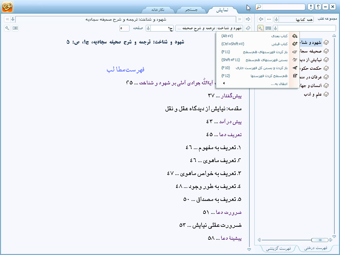
Task: Open help with the question mark icon
Action: point(318,7)
